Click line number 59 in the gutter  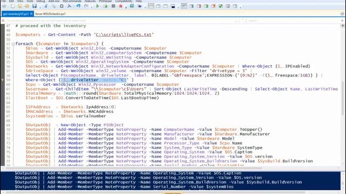[8, 80]
